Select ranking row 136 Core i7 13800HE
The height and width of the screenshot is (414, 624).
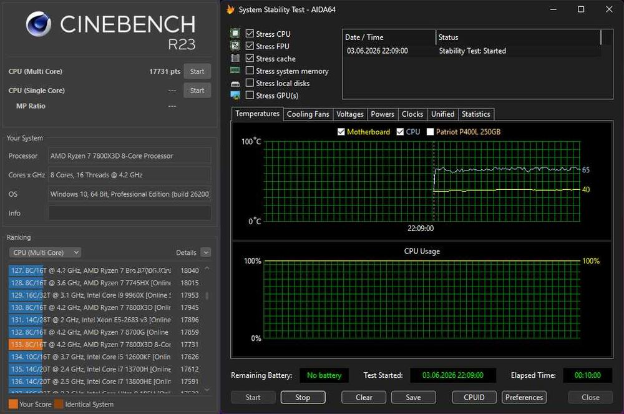click(104, 382)
